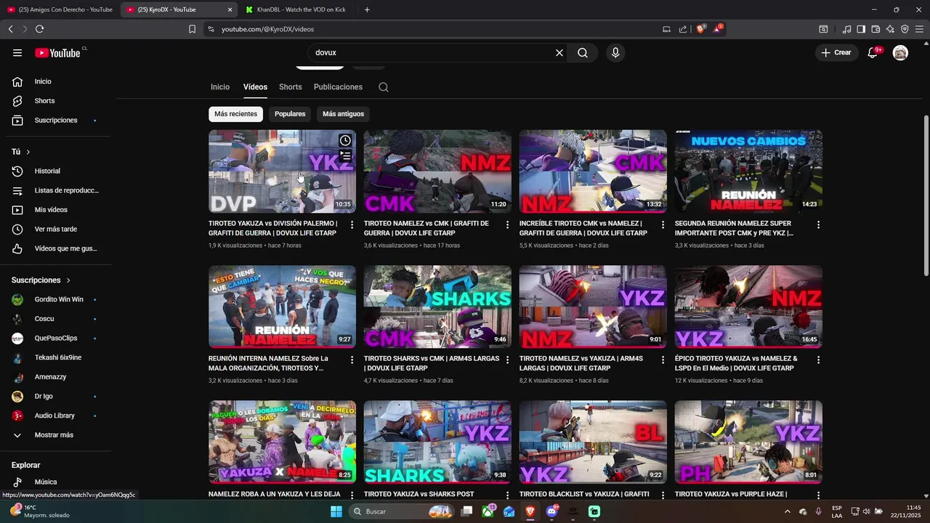Screen dimensions: 930x523
Task: Open options for TIROTEO NAMELEZ vs CMK video
Action: click(507, 225)
